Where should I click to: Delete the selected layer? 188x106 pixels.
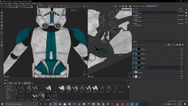coord(183,45)
